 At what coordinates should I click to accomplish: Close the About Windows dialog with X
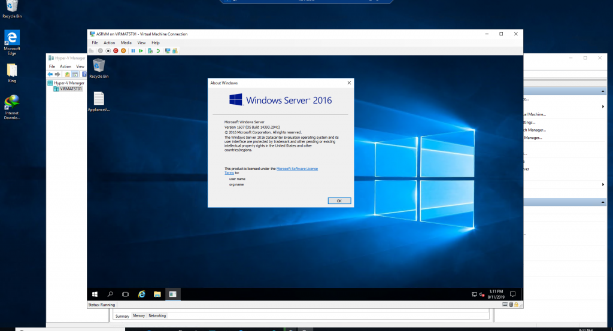click(349, 83)
